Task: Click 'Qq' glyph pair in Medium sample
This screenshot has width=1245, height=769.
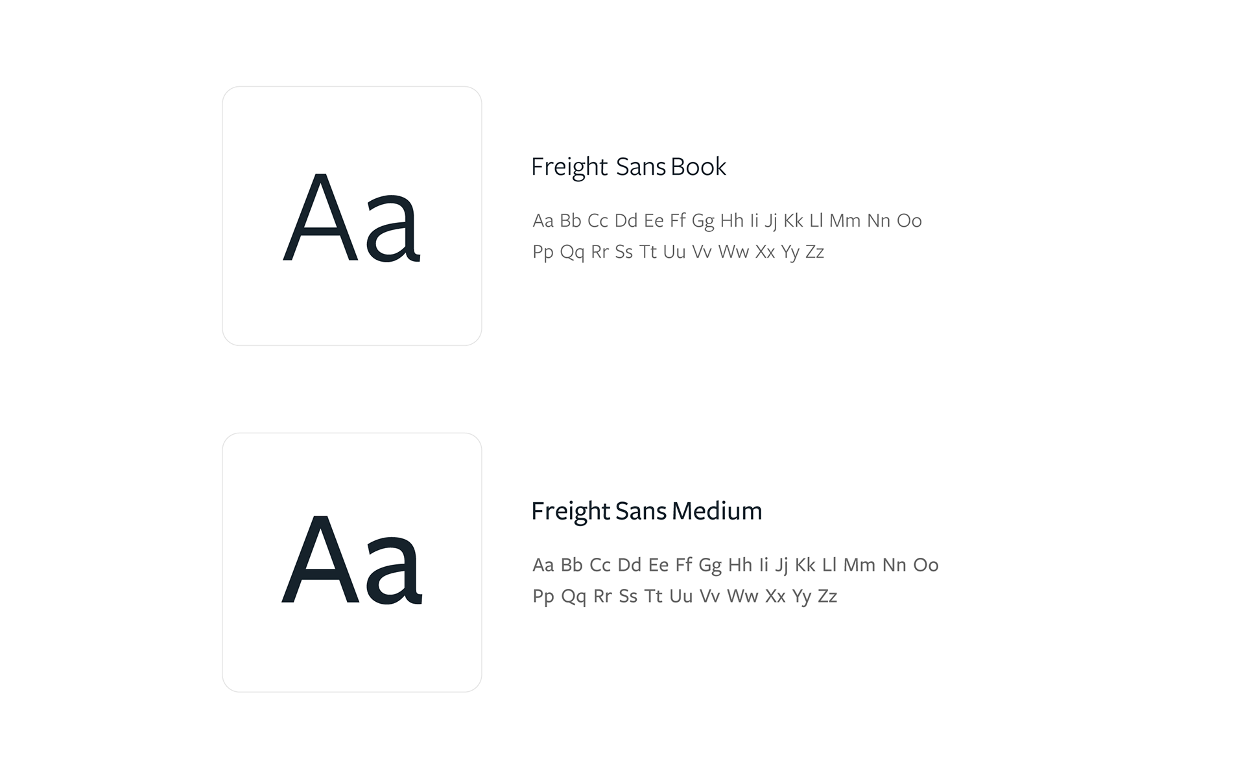Action: [x=573, y=597]
